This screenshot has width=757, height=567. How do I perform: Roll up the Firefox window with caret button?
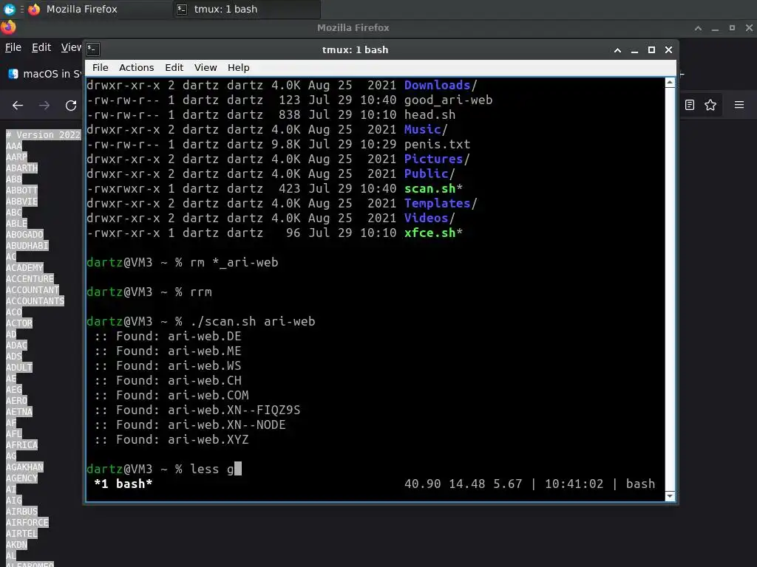point(698,28)
